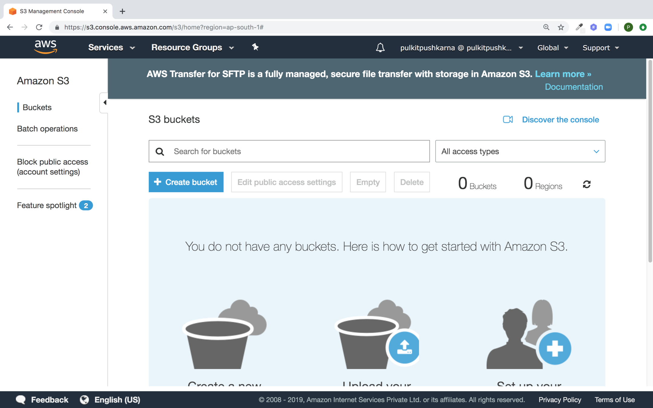The image size is (653, 408).
Task: Collapse the left sidebar panel arrow
Action: (104, 103)
